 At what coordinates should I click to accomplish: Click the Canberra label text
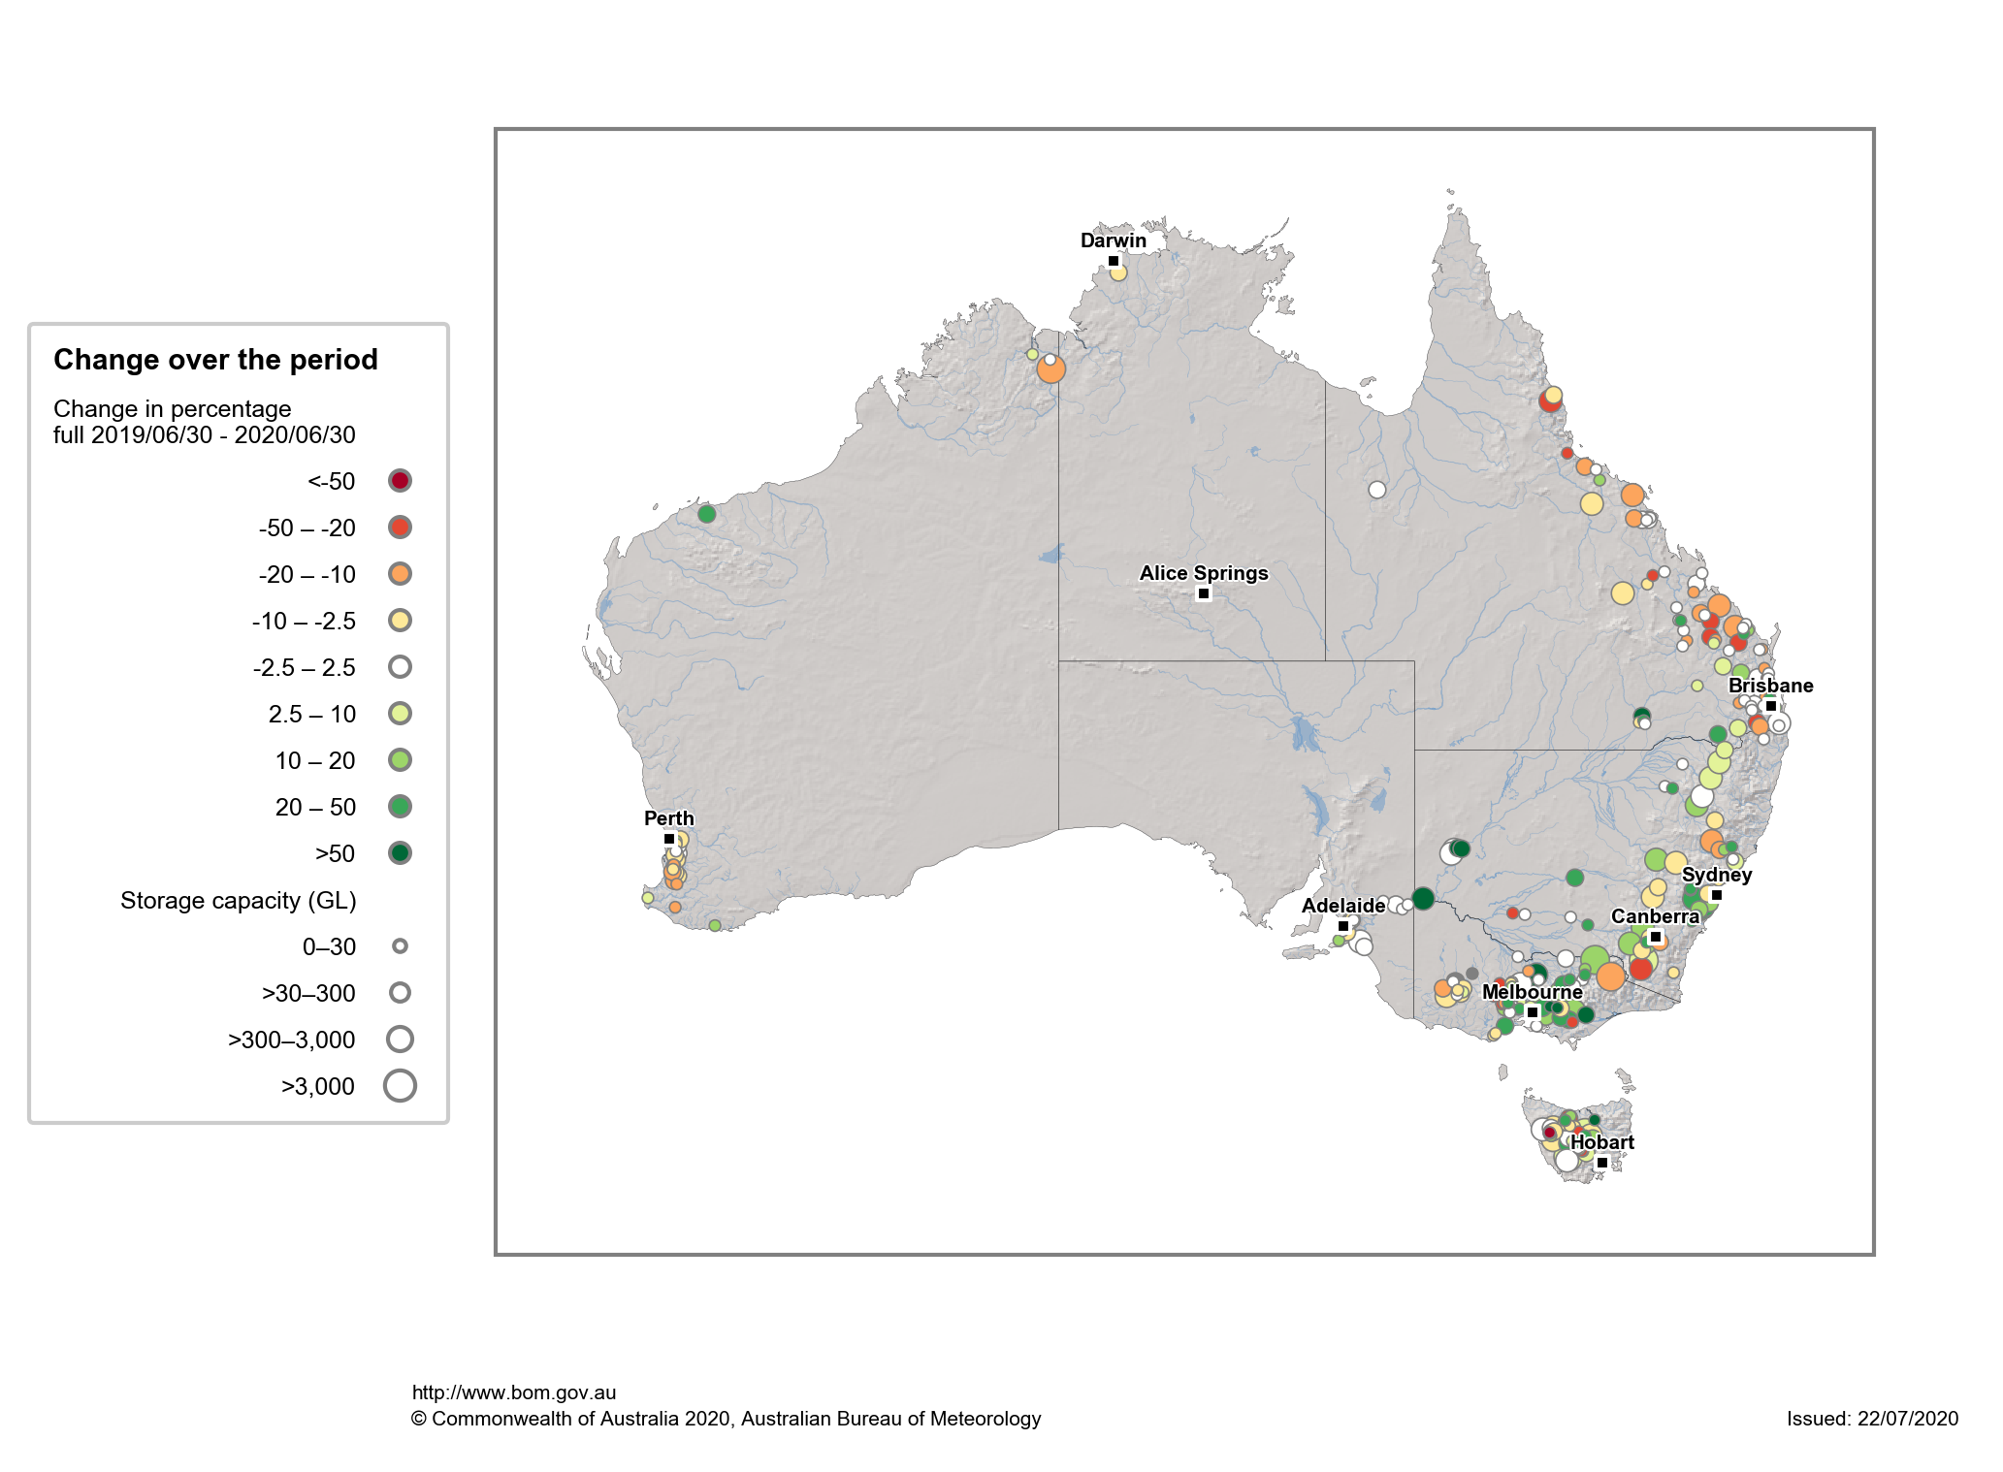coord(1656,916)
